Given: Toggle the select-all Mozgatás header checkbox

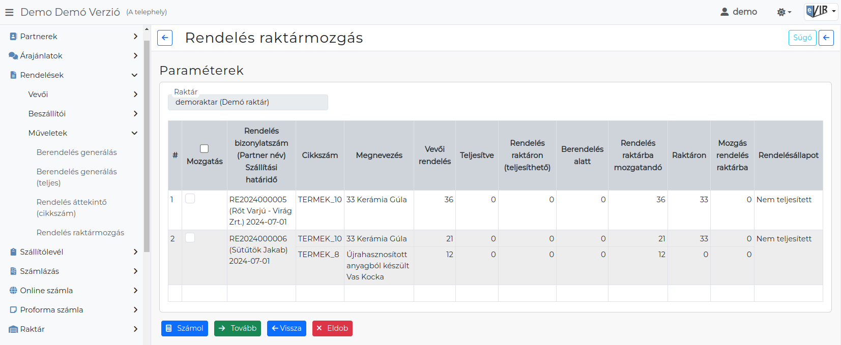Looking at the screenshot, I should click(205, 148).
